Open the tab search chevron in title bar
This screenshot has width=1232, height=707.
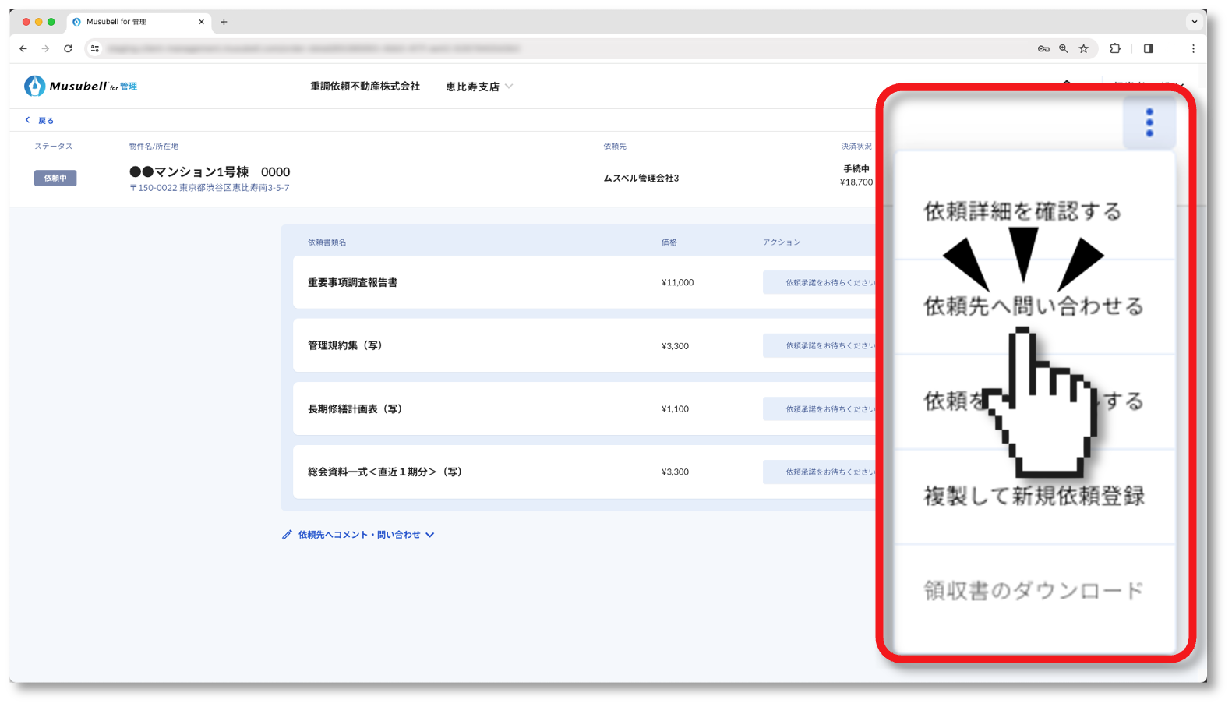(x=1194, y=22)
